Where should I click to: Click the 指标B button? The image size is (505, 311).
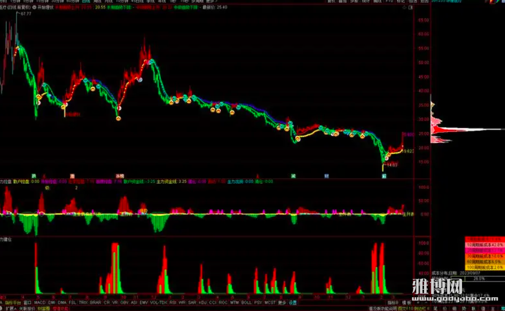(393, 302)
